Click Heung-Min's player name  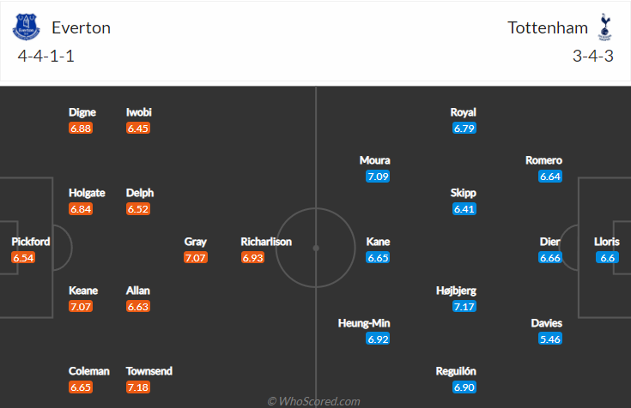(x=364, y=323)
